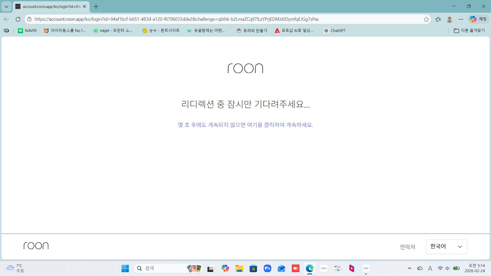The width and height of the screenshot is (491, 276).
Task: Open the Copilot 채팅 button
Action: point(478,19)
